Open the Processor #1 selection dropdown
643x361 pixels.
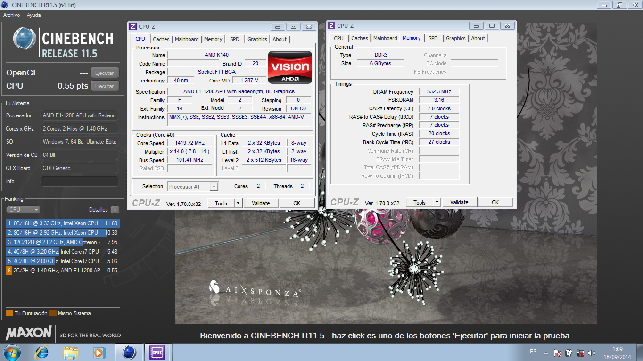[193, 187]
